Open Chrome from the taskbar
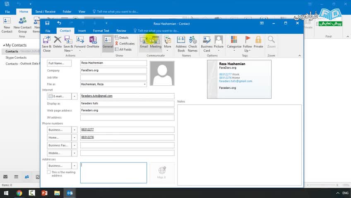Viewport: 351px width, 198px height. [19, 193]
